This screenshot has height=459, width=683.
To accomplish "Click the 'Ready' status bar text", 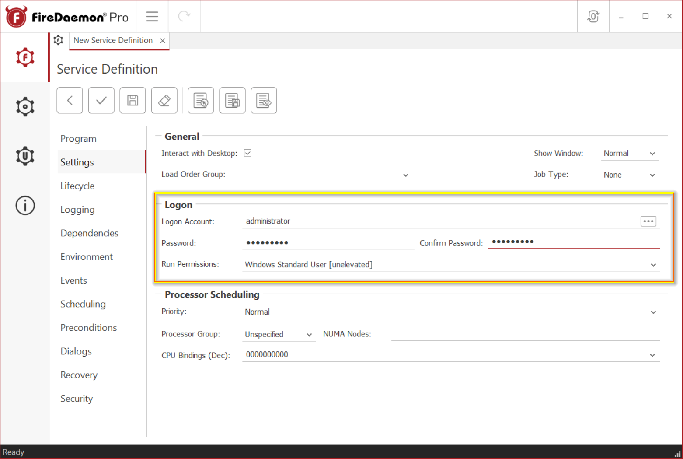I will point(14,452).
